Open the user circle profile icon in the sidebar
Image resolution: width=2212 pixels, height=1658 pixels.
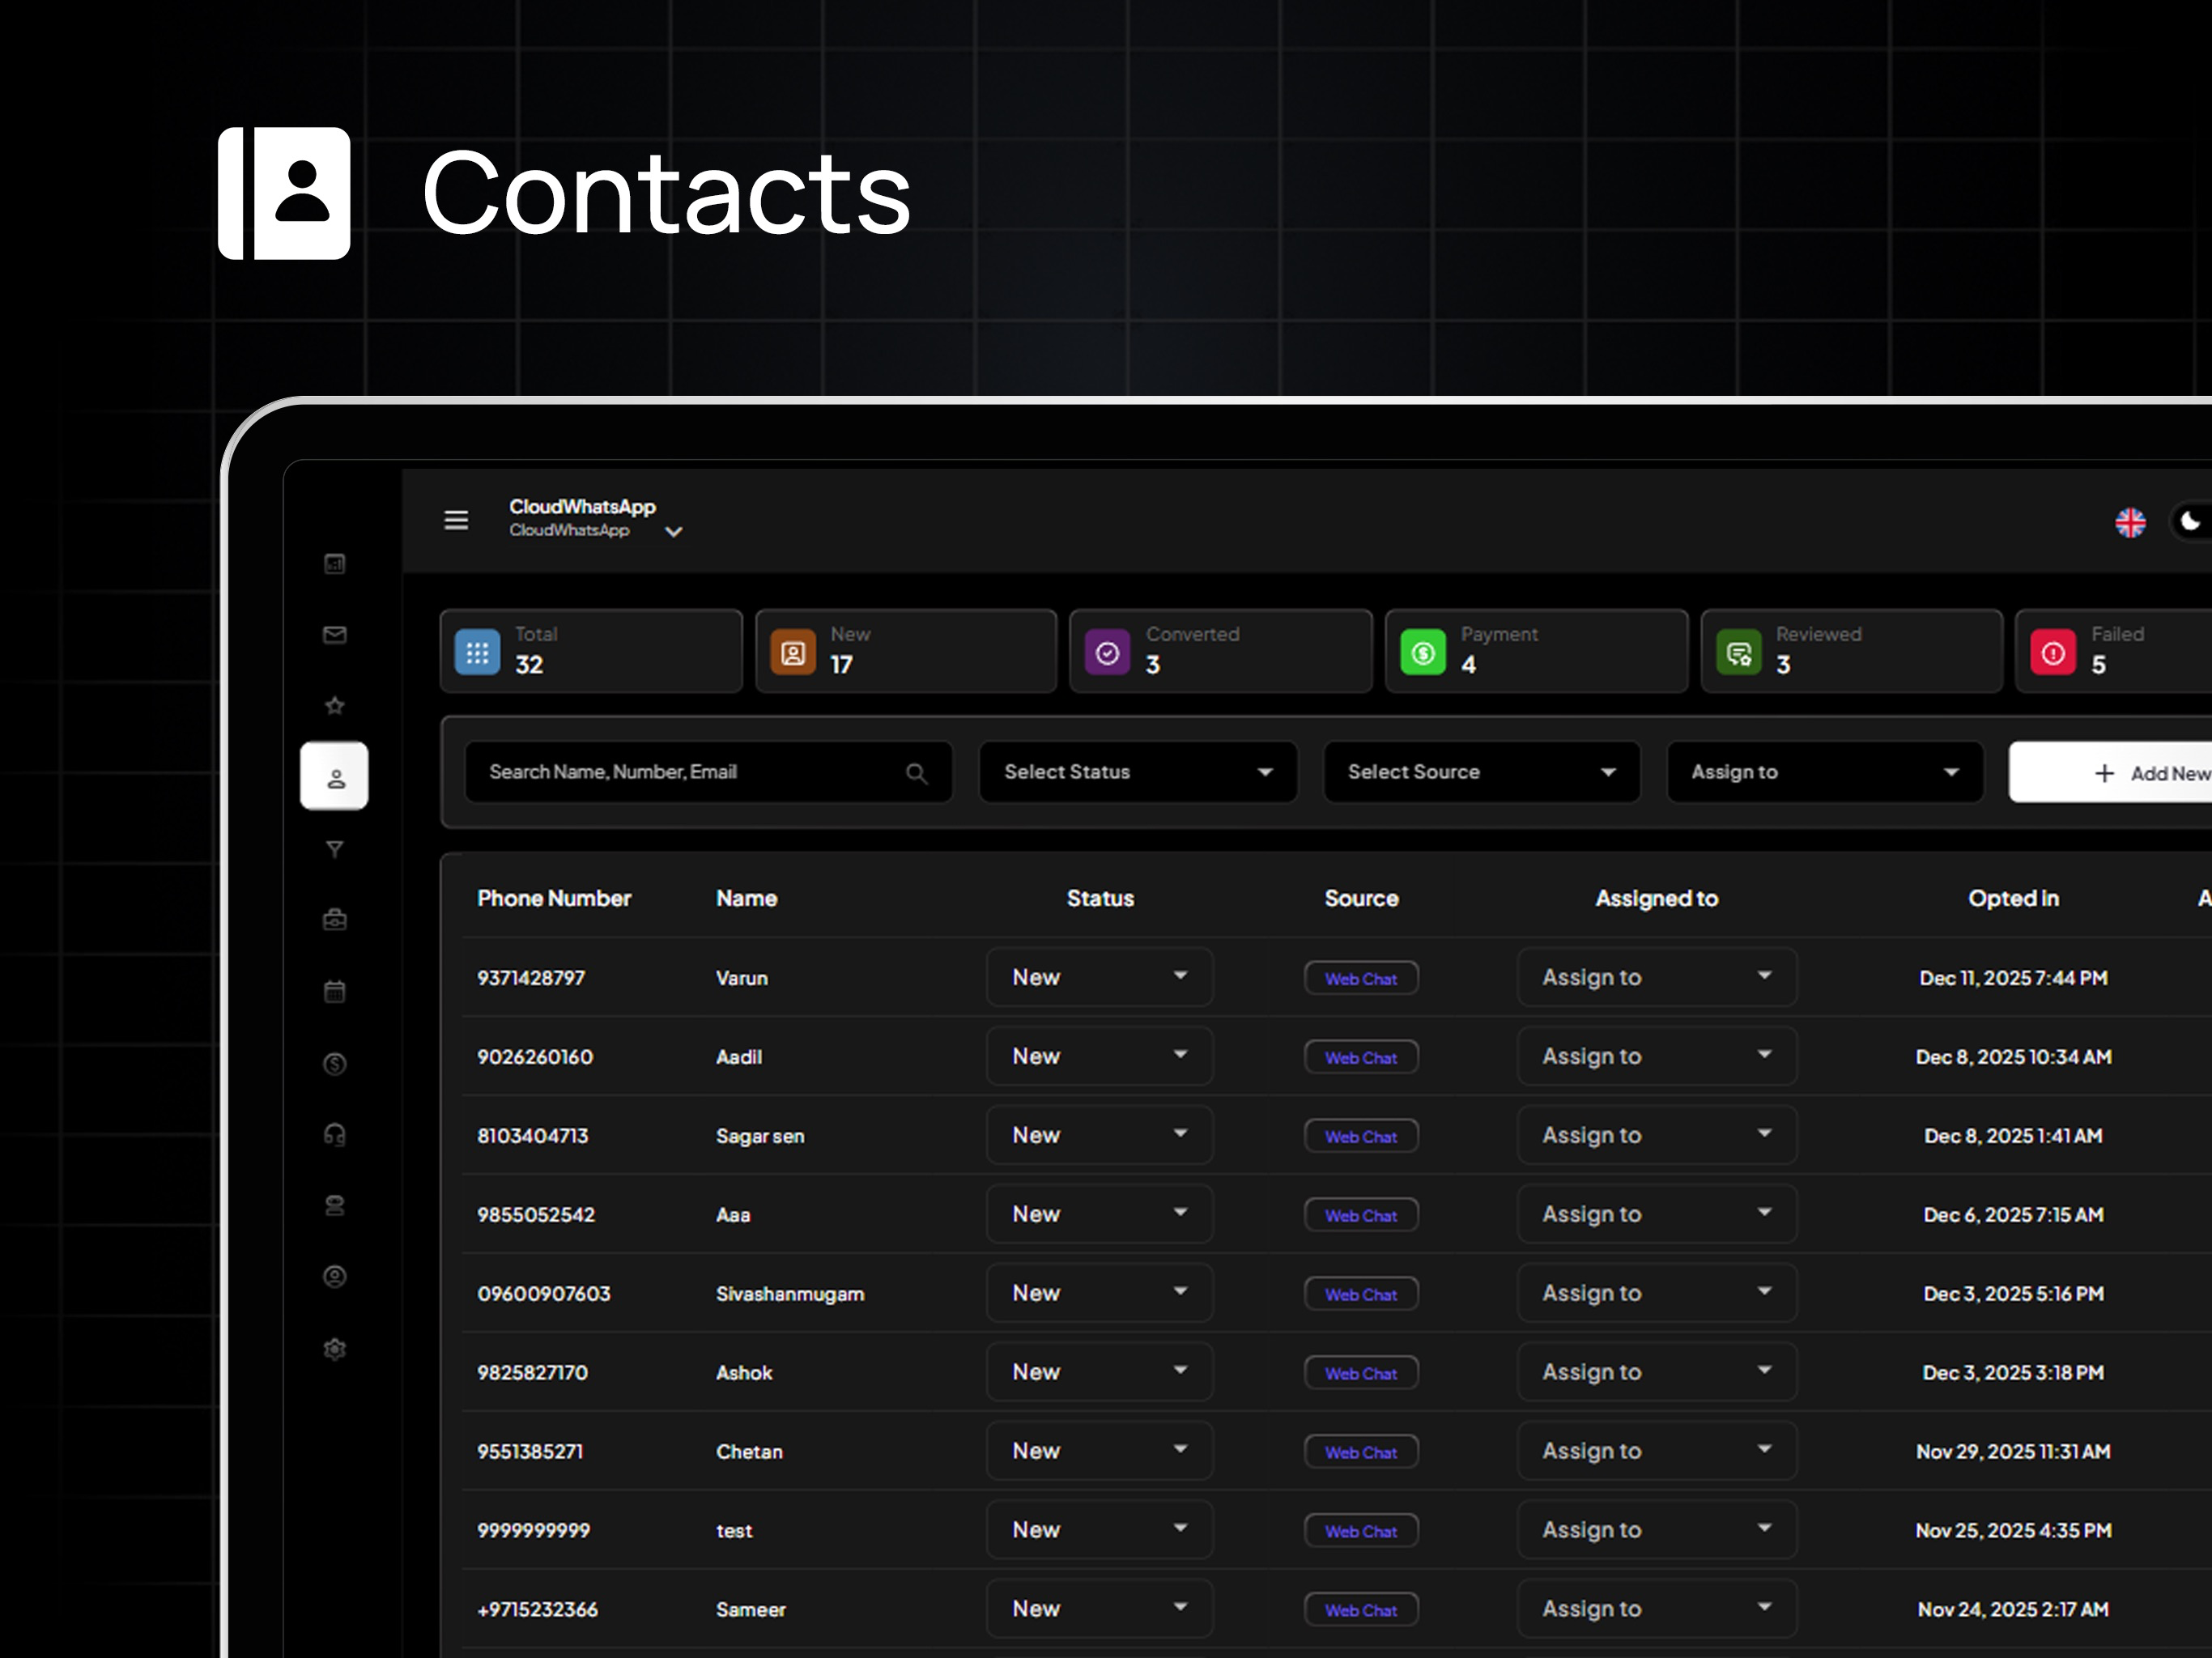coord(335,1277)
